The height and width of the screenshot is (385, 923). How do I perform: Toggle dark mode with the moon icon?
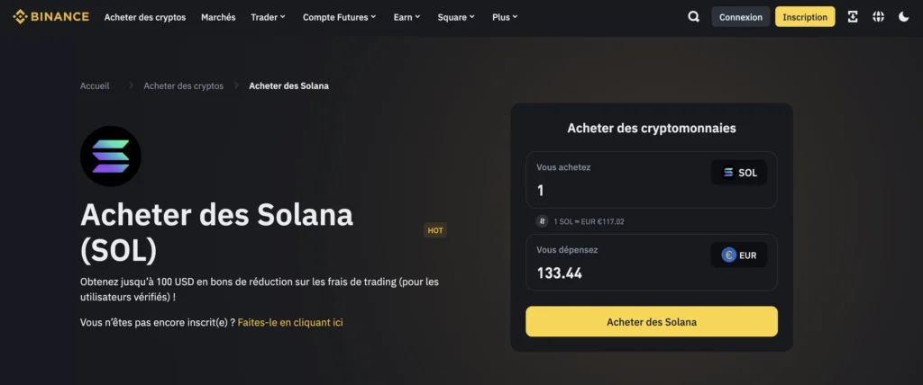pos(904,16)
